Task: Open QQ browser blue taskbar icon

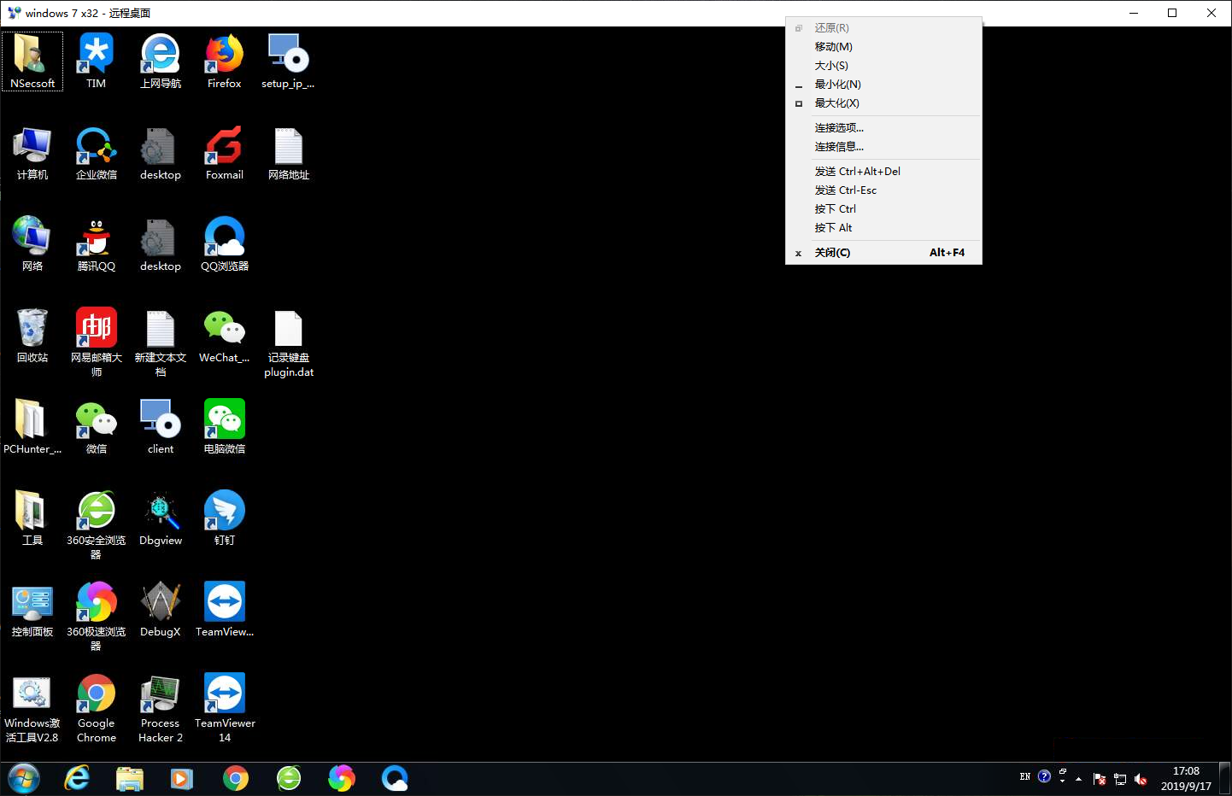Action: click(x=395, y=778)
